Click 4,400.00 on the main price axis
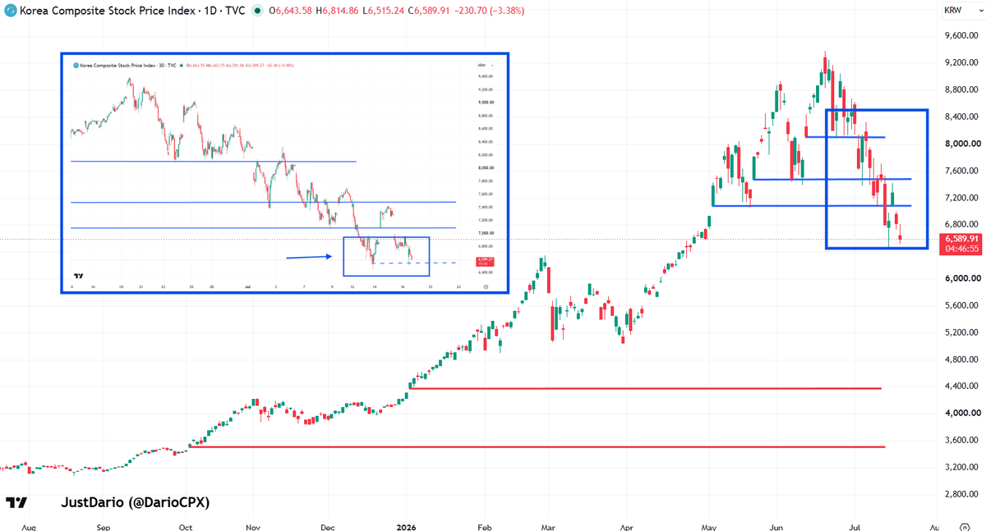Screen dimensions: 986x531 tap(961, 387)
